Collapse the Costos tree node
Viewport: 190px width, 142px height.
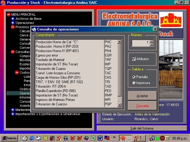[17, 72]
